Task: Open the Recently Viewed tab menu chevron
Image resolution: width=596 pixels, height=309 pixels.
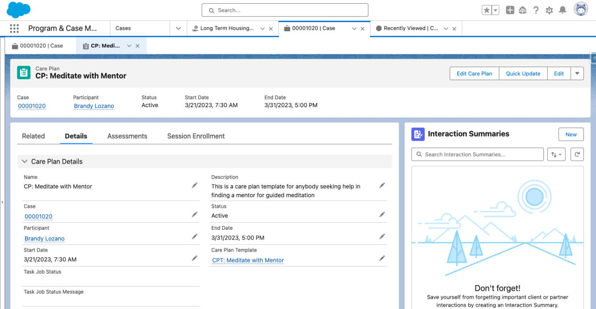Action: pos(446,29)
